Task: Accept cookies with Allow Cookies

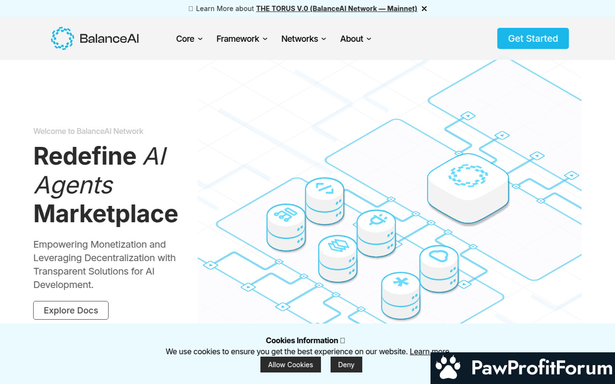Action: tap(290, 365)
